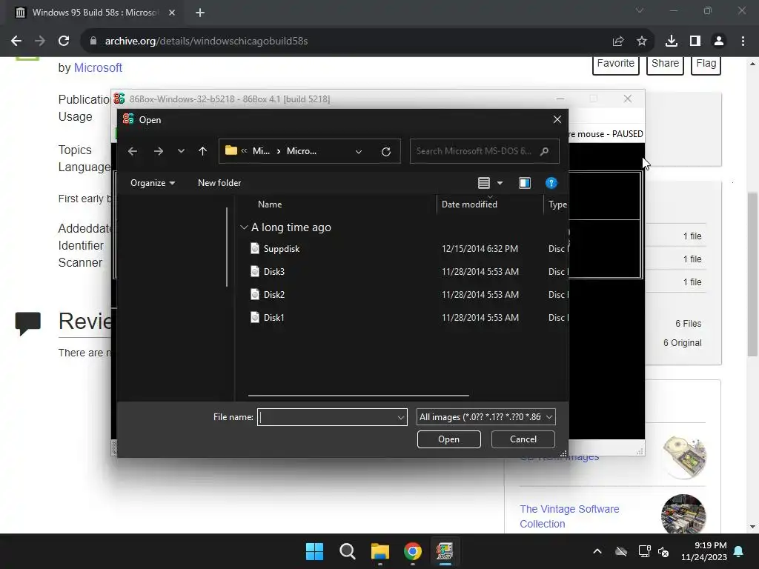
Task: Expand address bar path history dropdown
Action: click(x=359, y=151)
